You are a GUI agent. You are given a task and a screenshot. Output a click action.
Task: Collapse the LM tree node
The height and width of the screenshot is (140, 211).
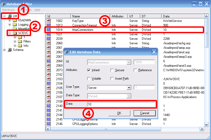[4, 16]
